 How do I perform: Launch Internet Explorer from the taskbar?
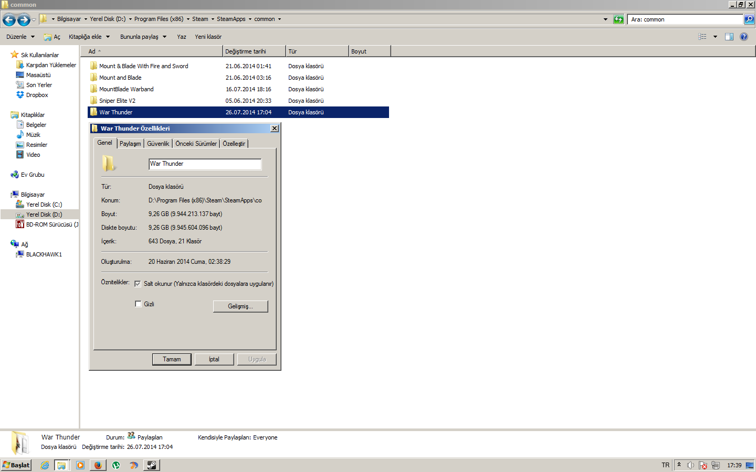[45, 465]
